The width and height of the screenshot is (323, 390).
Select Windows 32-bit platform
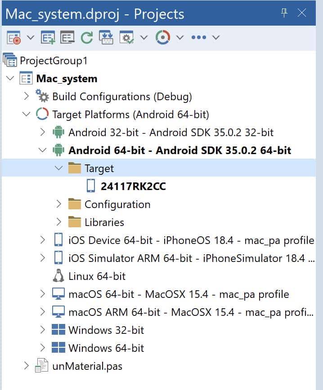pyautogui.click(x=106, y=330)
